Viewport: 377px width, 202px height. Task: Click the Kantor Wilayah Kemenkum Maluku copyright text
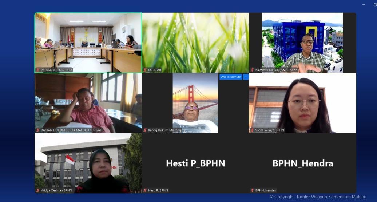[x=318, y=197]
